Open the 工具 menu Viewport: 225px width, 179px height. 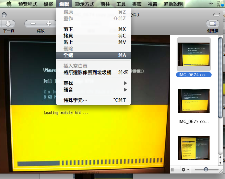[x=121, y=4]
